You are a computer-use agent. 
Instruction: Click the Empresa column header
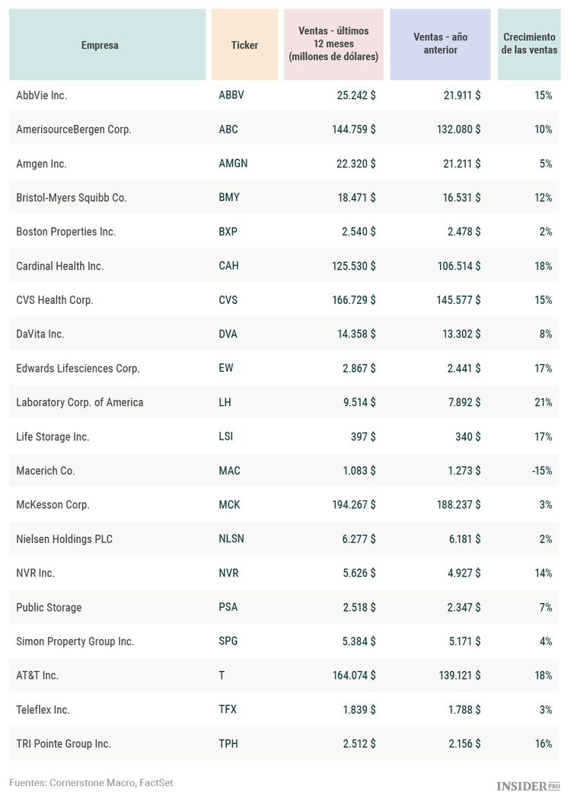[x=100, y=45]
